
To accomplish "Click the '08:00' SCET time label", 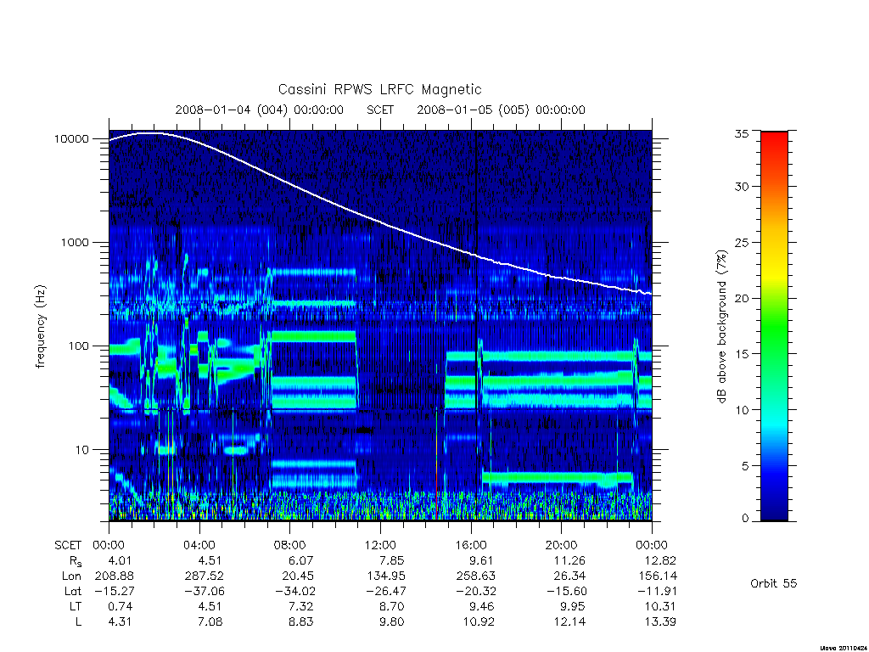I will 290,545.
